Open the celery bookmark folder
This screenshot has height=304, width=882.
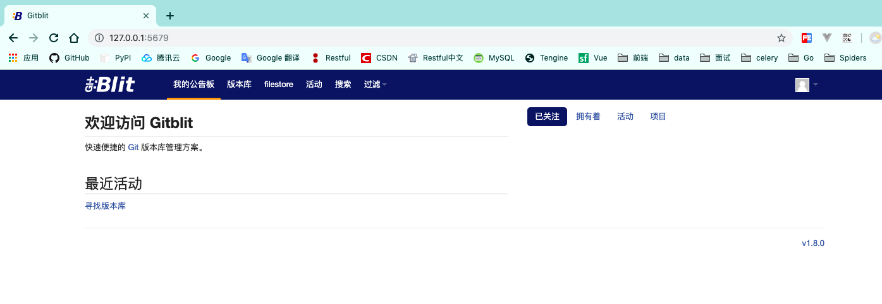[759, 58]
